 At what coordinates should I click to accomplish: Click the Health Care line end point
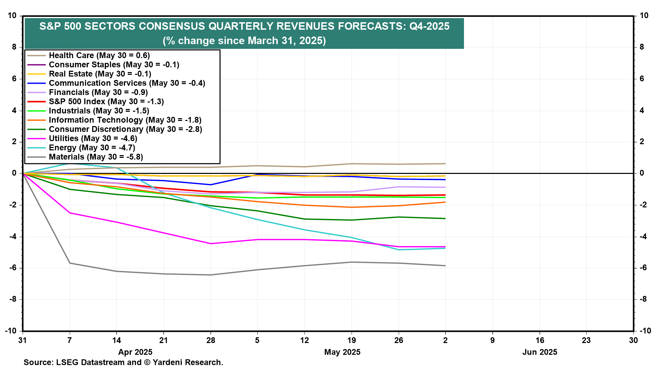coord(445,164)
